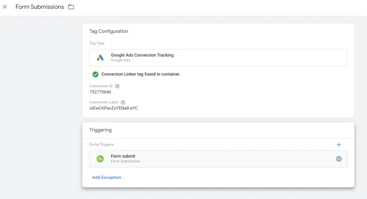Screen dimensions: 367x199
Task: Open Conversion Label help question icon
Action: (x=123, y=103)
